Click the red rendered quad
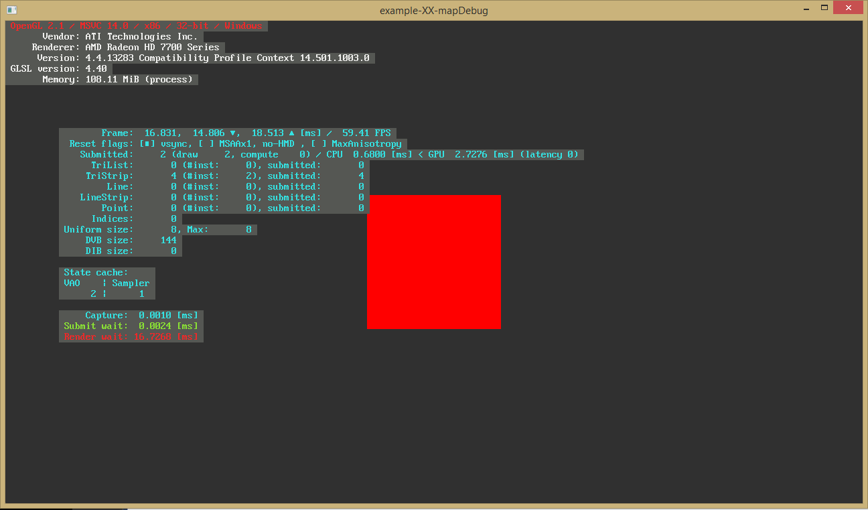This screenshot has width=868, height=510. click(433, 262)
